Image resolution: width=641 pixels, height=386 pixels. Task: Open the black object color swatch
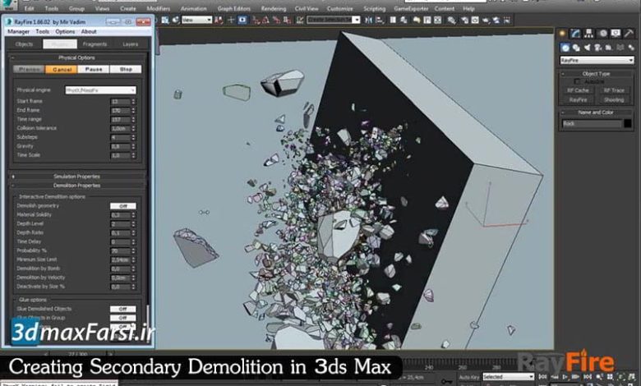pyautogui.click(x=628, y=123)
